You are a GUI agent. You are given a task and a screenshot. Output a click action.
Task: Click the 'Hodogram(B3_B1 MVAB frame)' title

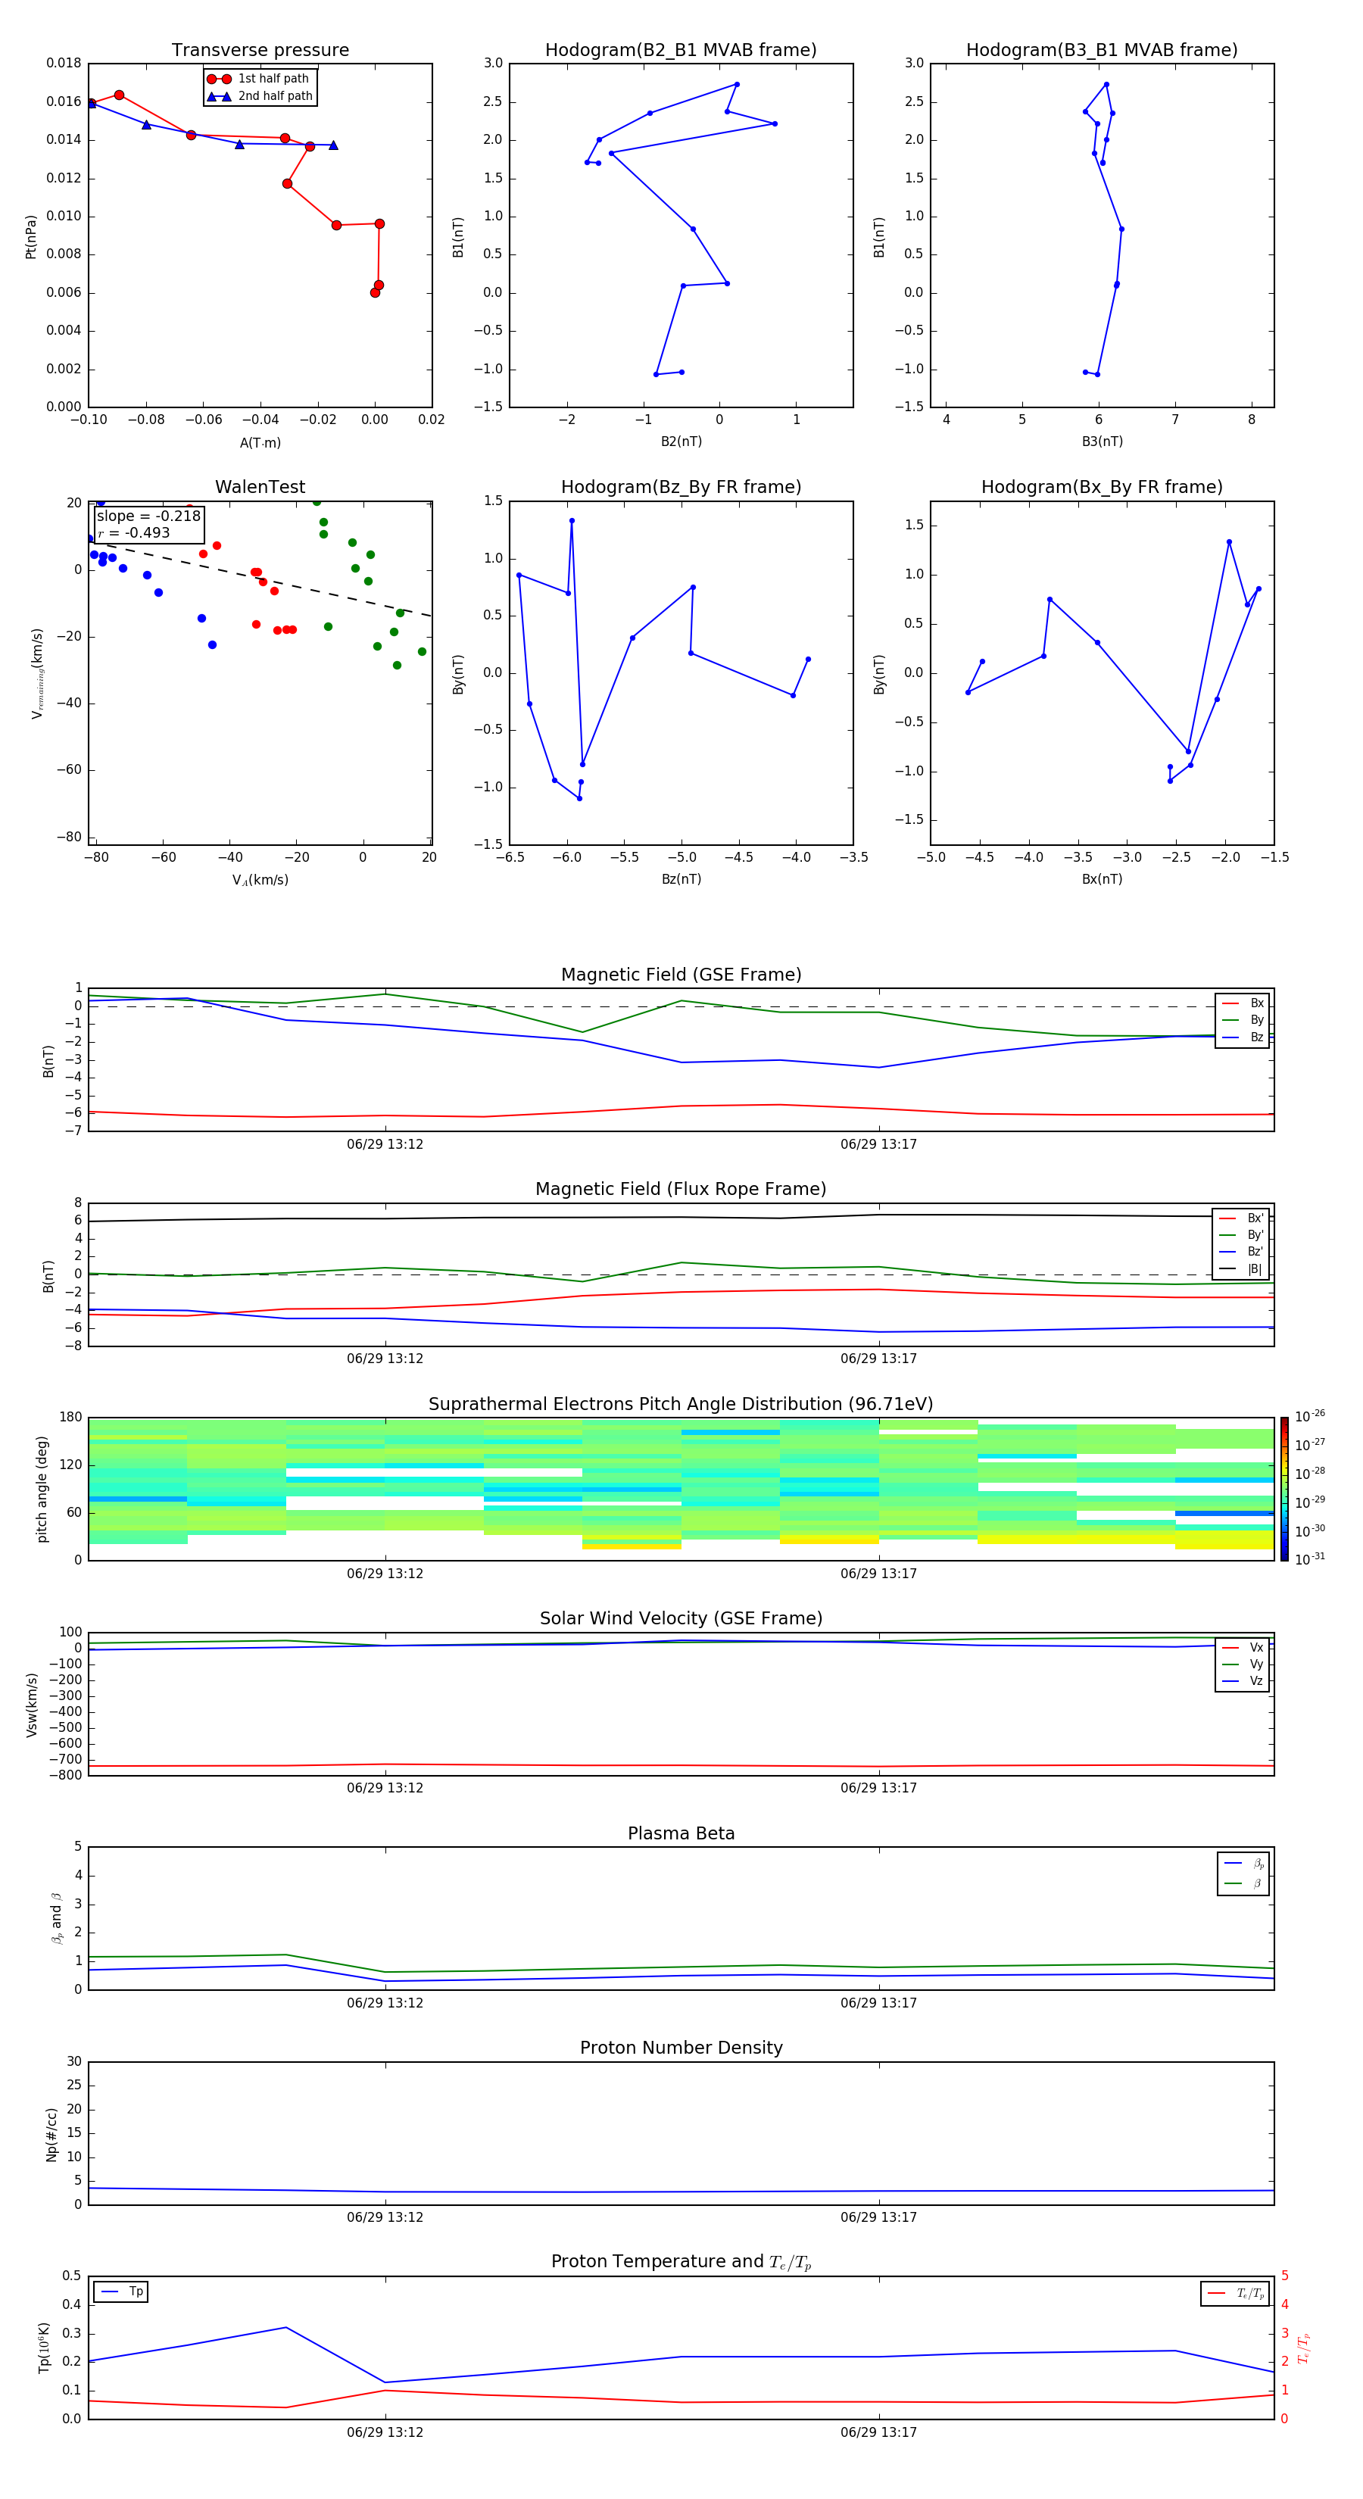(1102, 51)
